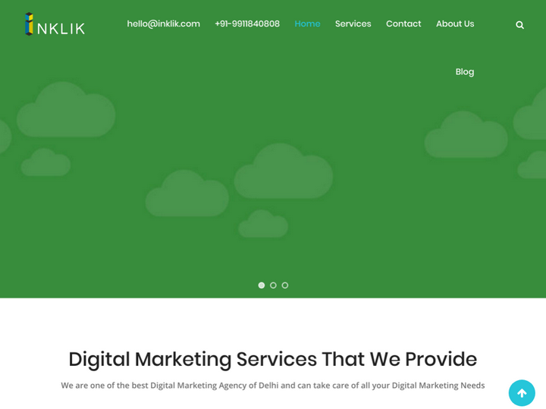Click the hello@inklik.com email link

(163, 23)
